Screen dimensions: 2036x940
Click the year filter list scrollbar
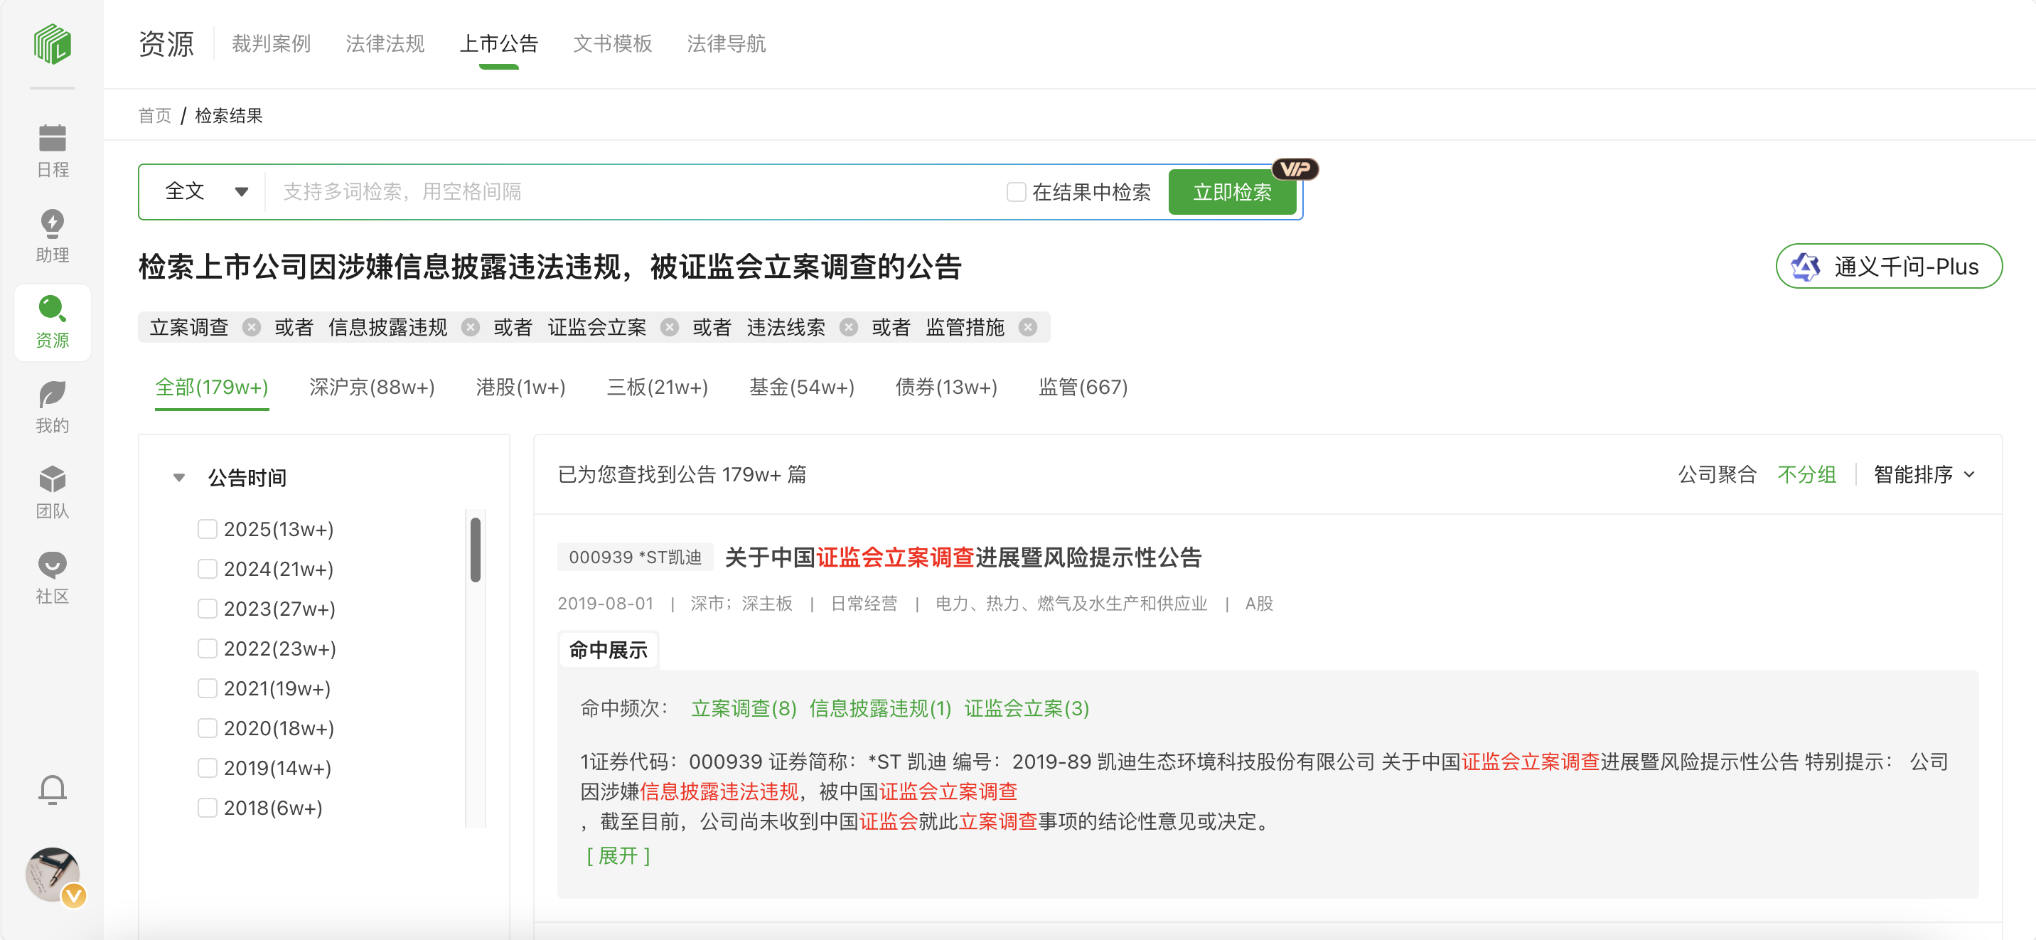pyautogui.click(x=476, y=550)
